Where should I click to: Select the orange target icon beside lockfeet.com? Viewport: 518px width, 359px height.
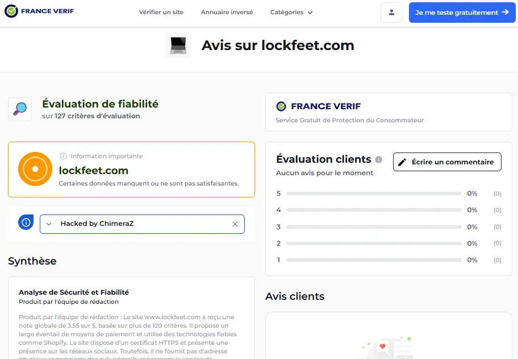coord(35,169)
